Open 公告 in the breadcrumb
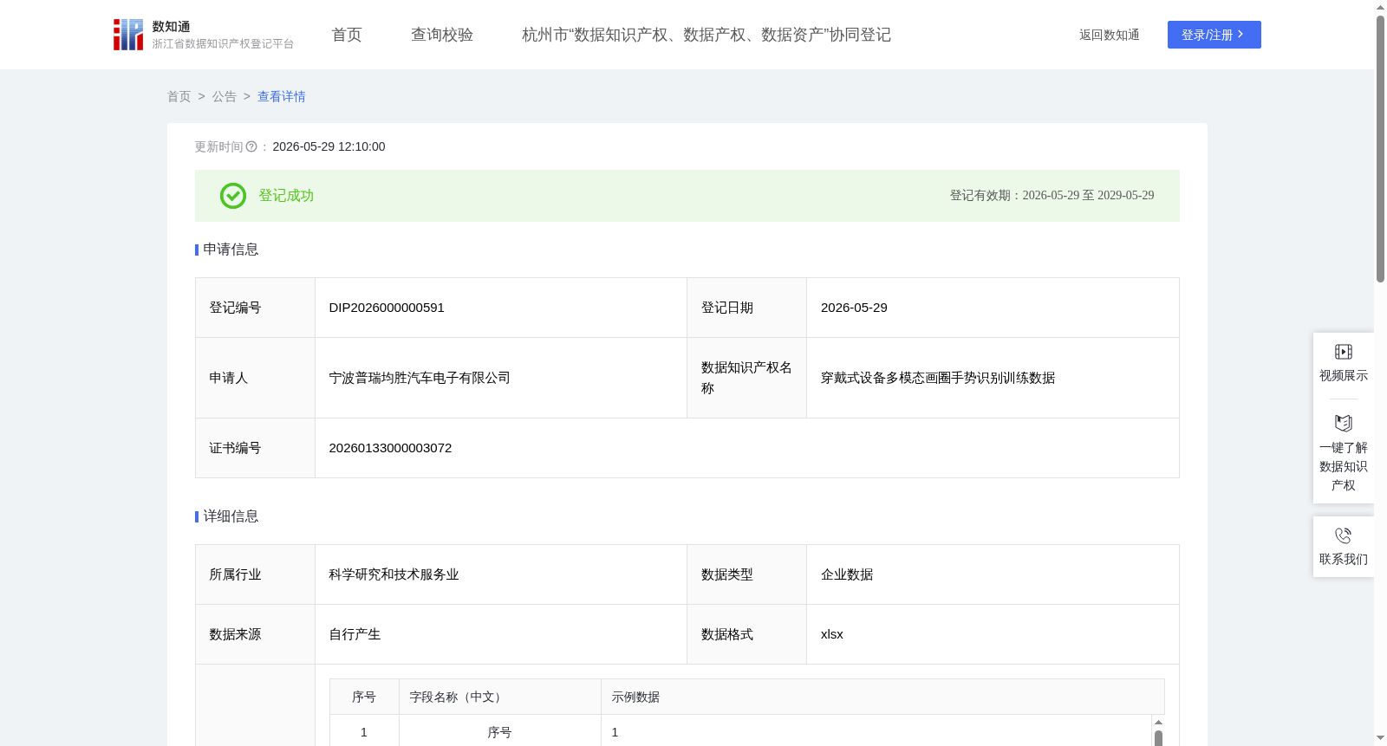 point(225,96)
